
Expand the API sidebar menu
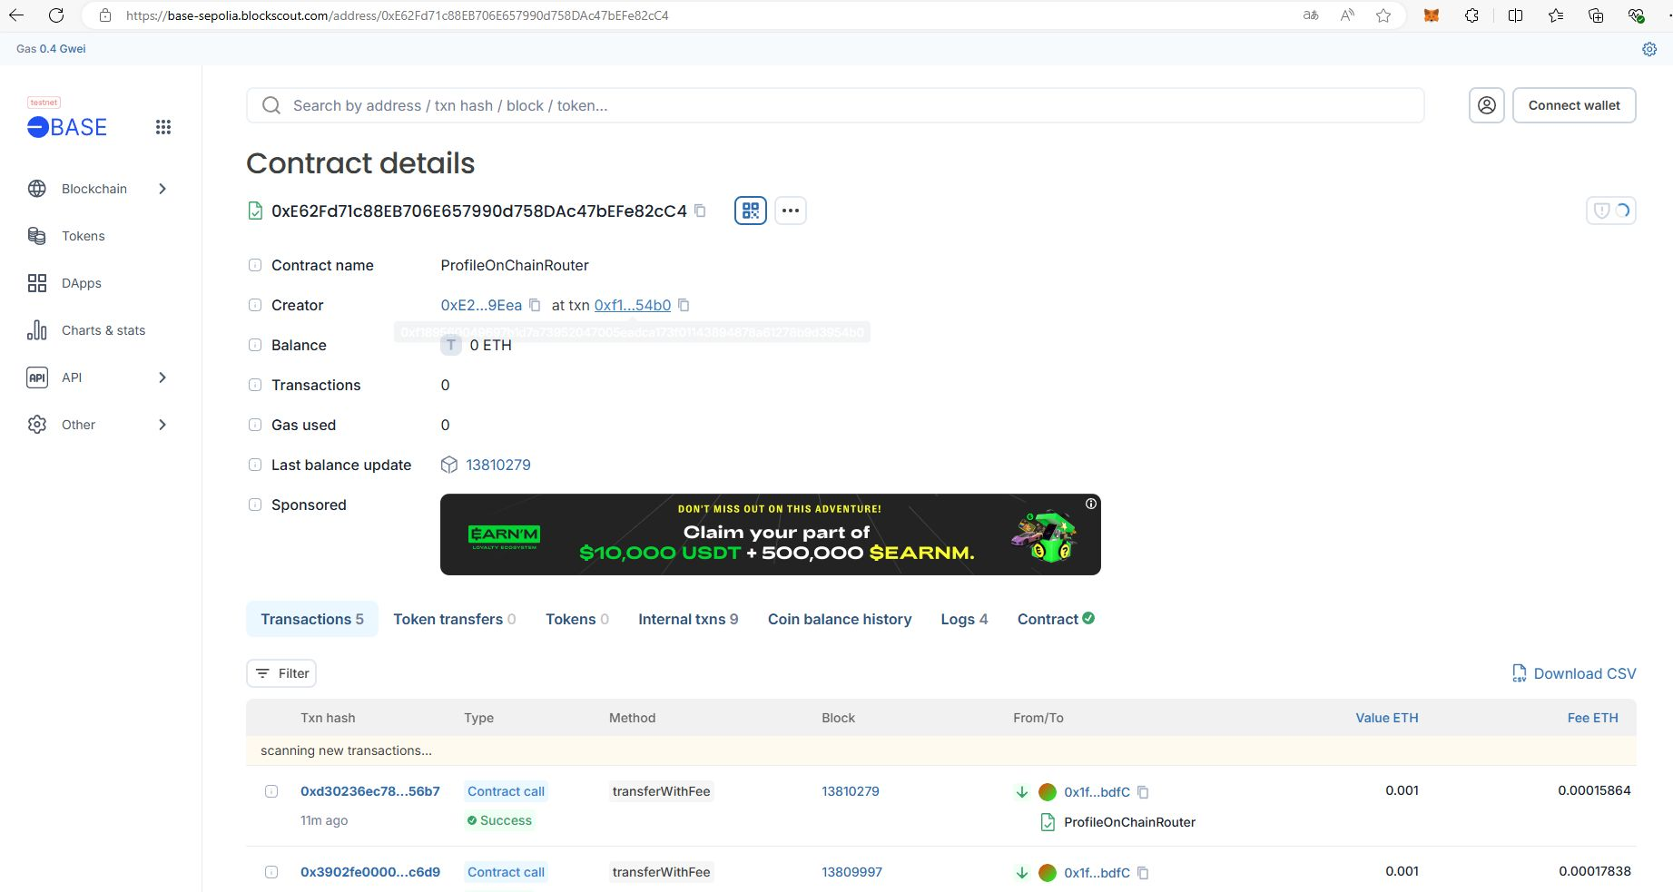coord(98,377)
